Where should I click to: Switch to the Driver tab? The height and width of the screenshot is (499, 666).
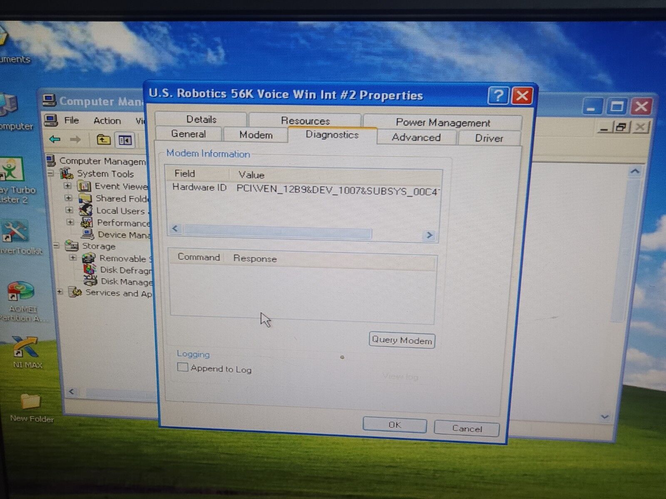point(489,138)
